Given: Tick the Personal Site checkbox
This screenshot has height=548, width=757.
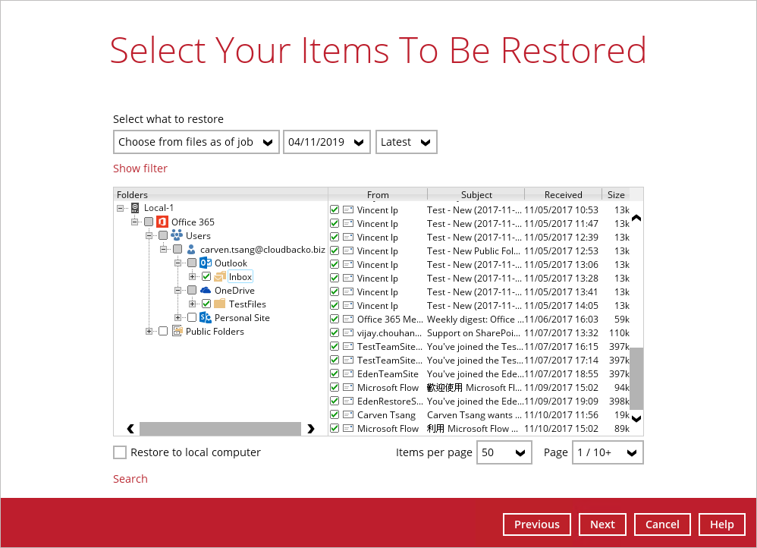Looking at the screenshot, I should [x=191, y=318].
